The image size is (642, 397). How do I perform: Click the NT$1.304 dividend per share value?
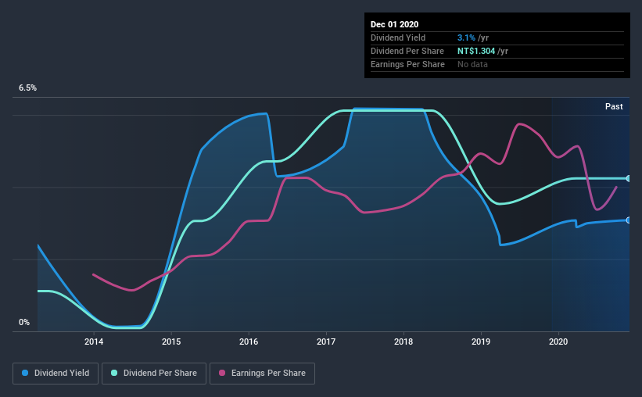(x=476, y=51)
